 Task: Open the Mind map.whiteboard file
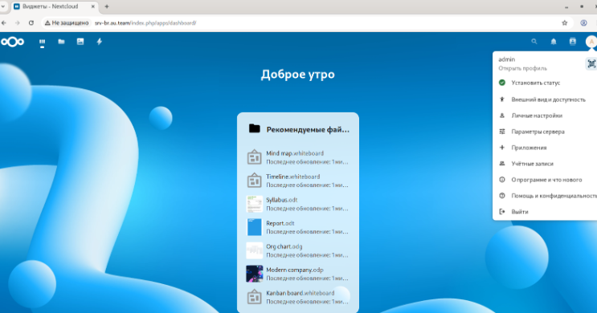(x=298, y=157)
